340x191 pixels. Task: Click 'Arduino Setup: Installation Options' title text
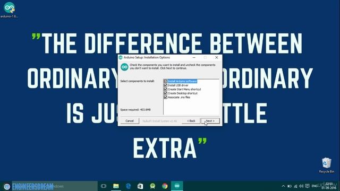pos(147,57)
